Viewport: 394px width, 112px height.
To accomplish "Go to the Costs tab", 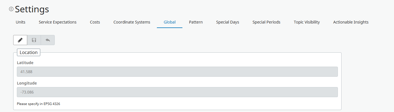I will [x=95, y=22].
